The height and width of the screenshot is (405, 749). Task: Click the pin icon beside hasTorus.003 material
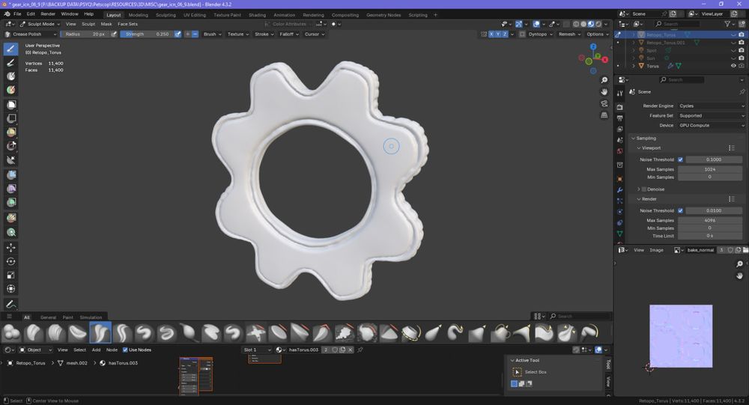tap(360, 350)
